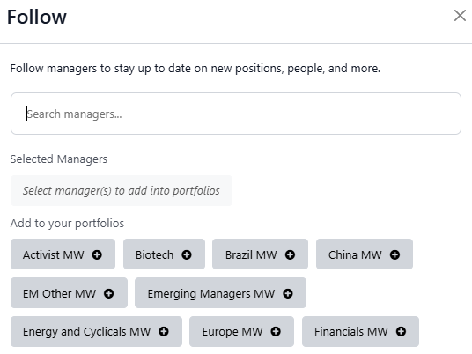Image resolution: width=472 pixels, height=354 pixels.
Task: Select the Biotech portfolio label
Action: pyautogui.click(x=154, y=255)
